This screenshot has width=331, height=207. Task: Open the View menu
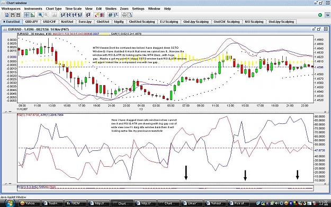(88, 8)
